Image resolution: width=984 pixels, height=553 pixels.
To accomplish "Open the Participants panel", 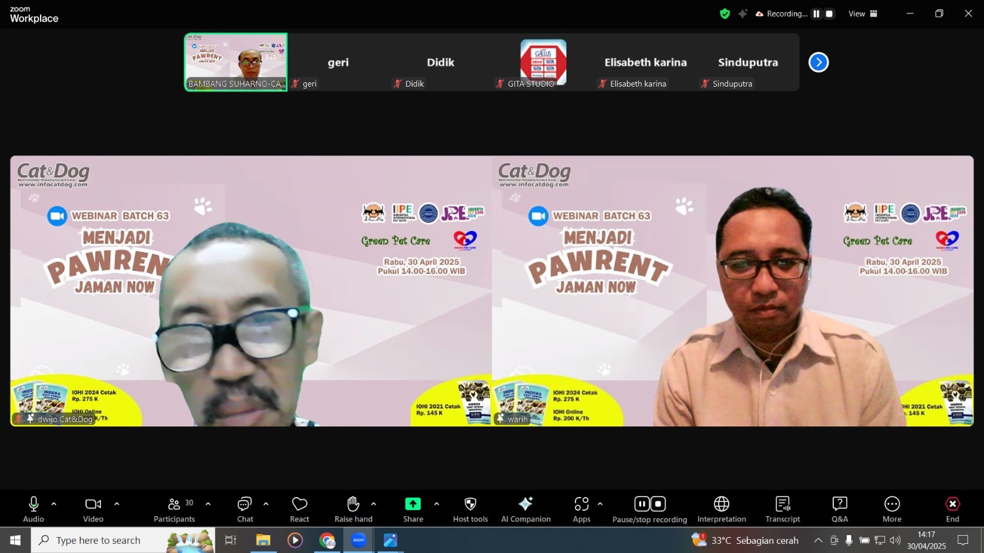I will pos(174,509).
